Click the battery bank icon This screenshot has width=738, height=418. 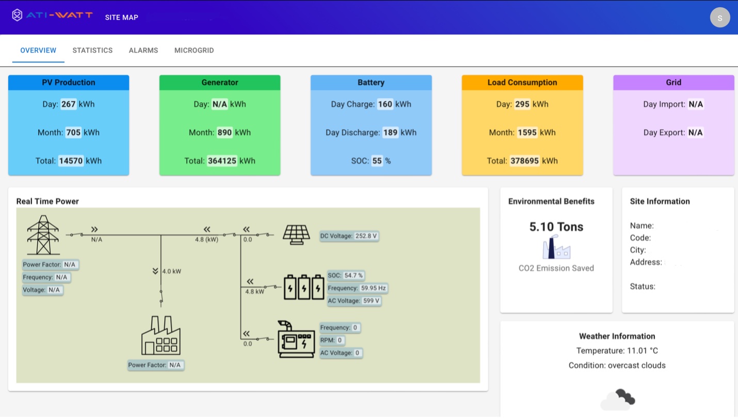304,287
